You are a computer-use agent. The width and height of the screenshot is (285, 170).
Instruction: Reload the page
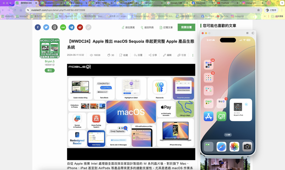[15, 10]
